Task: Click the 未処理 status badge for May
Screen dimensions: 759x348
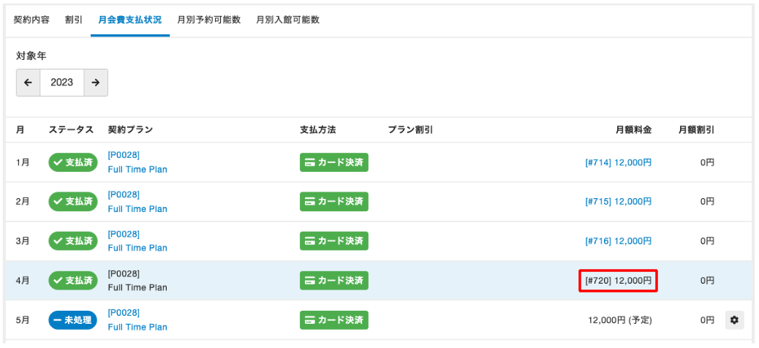Action: pos(73,320)
